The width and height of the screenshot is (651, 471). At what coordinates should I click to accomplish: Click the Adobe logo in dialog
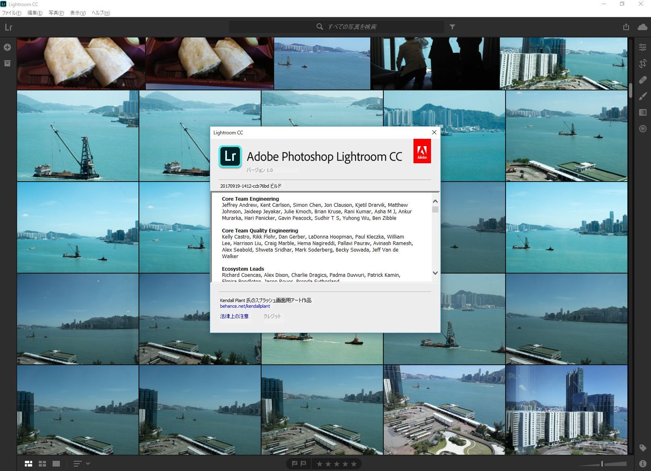pos(422,151)
